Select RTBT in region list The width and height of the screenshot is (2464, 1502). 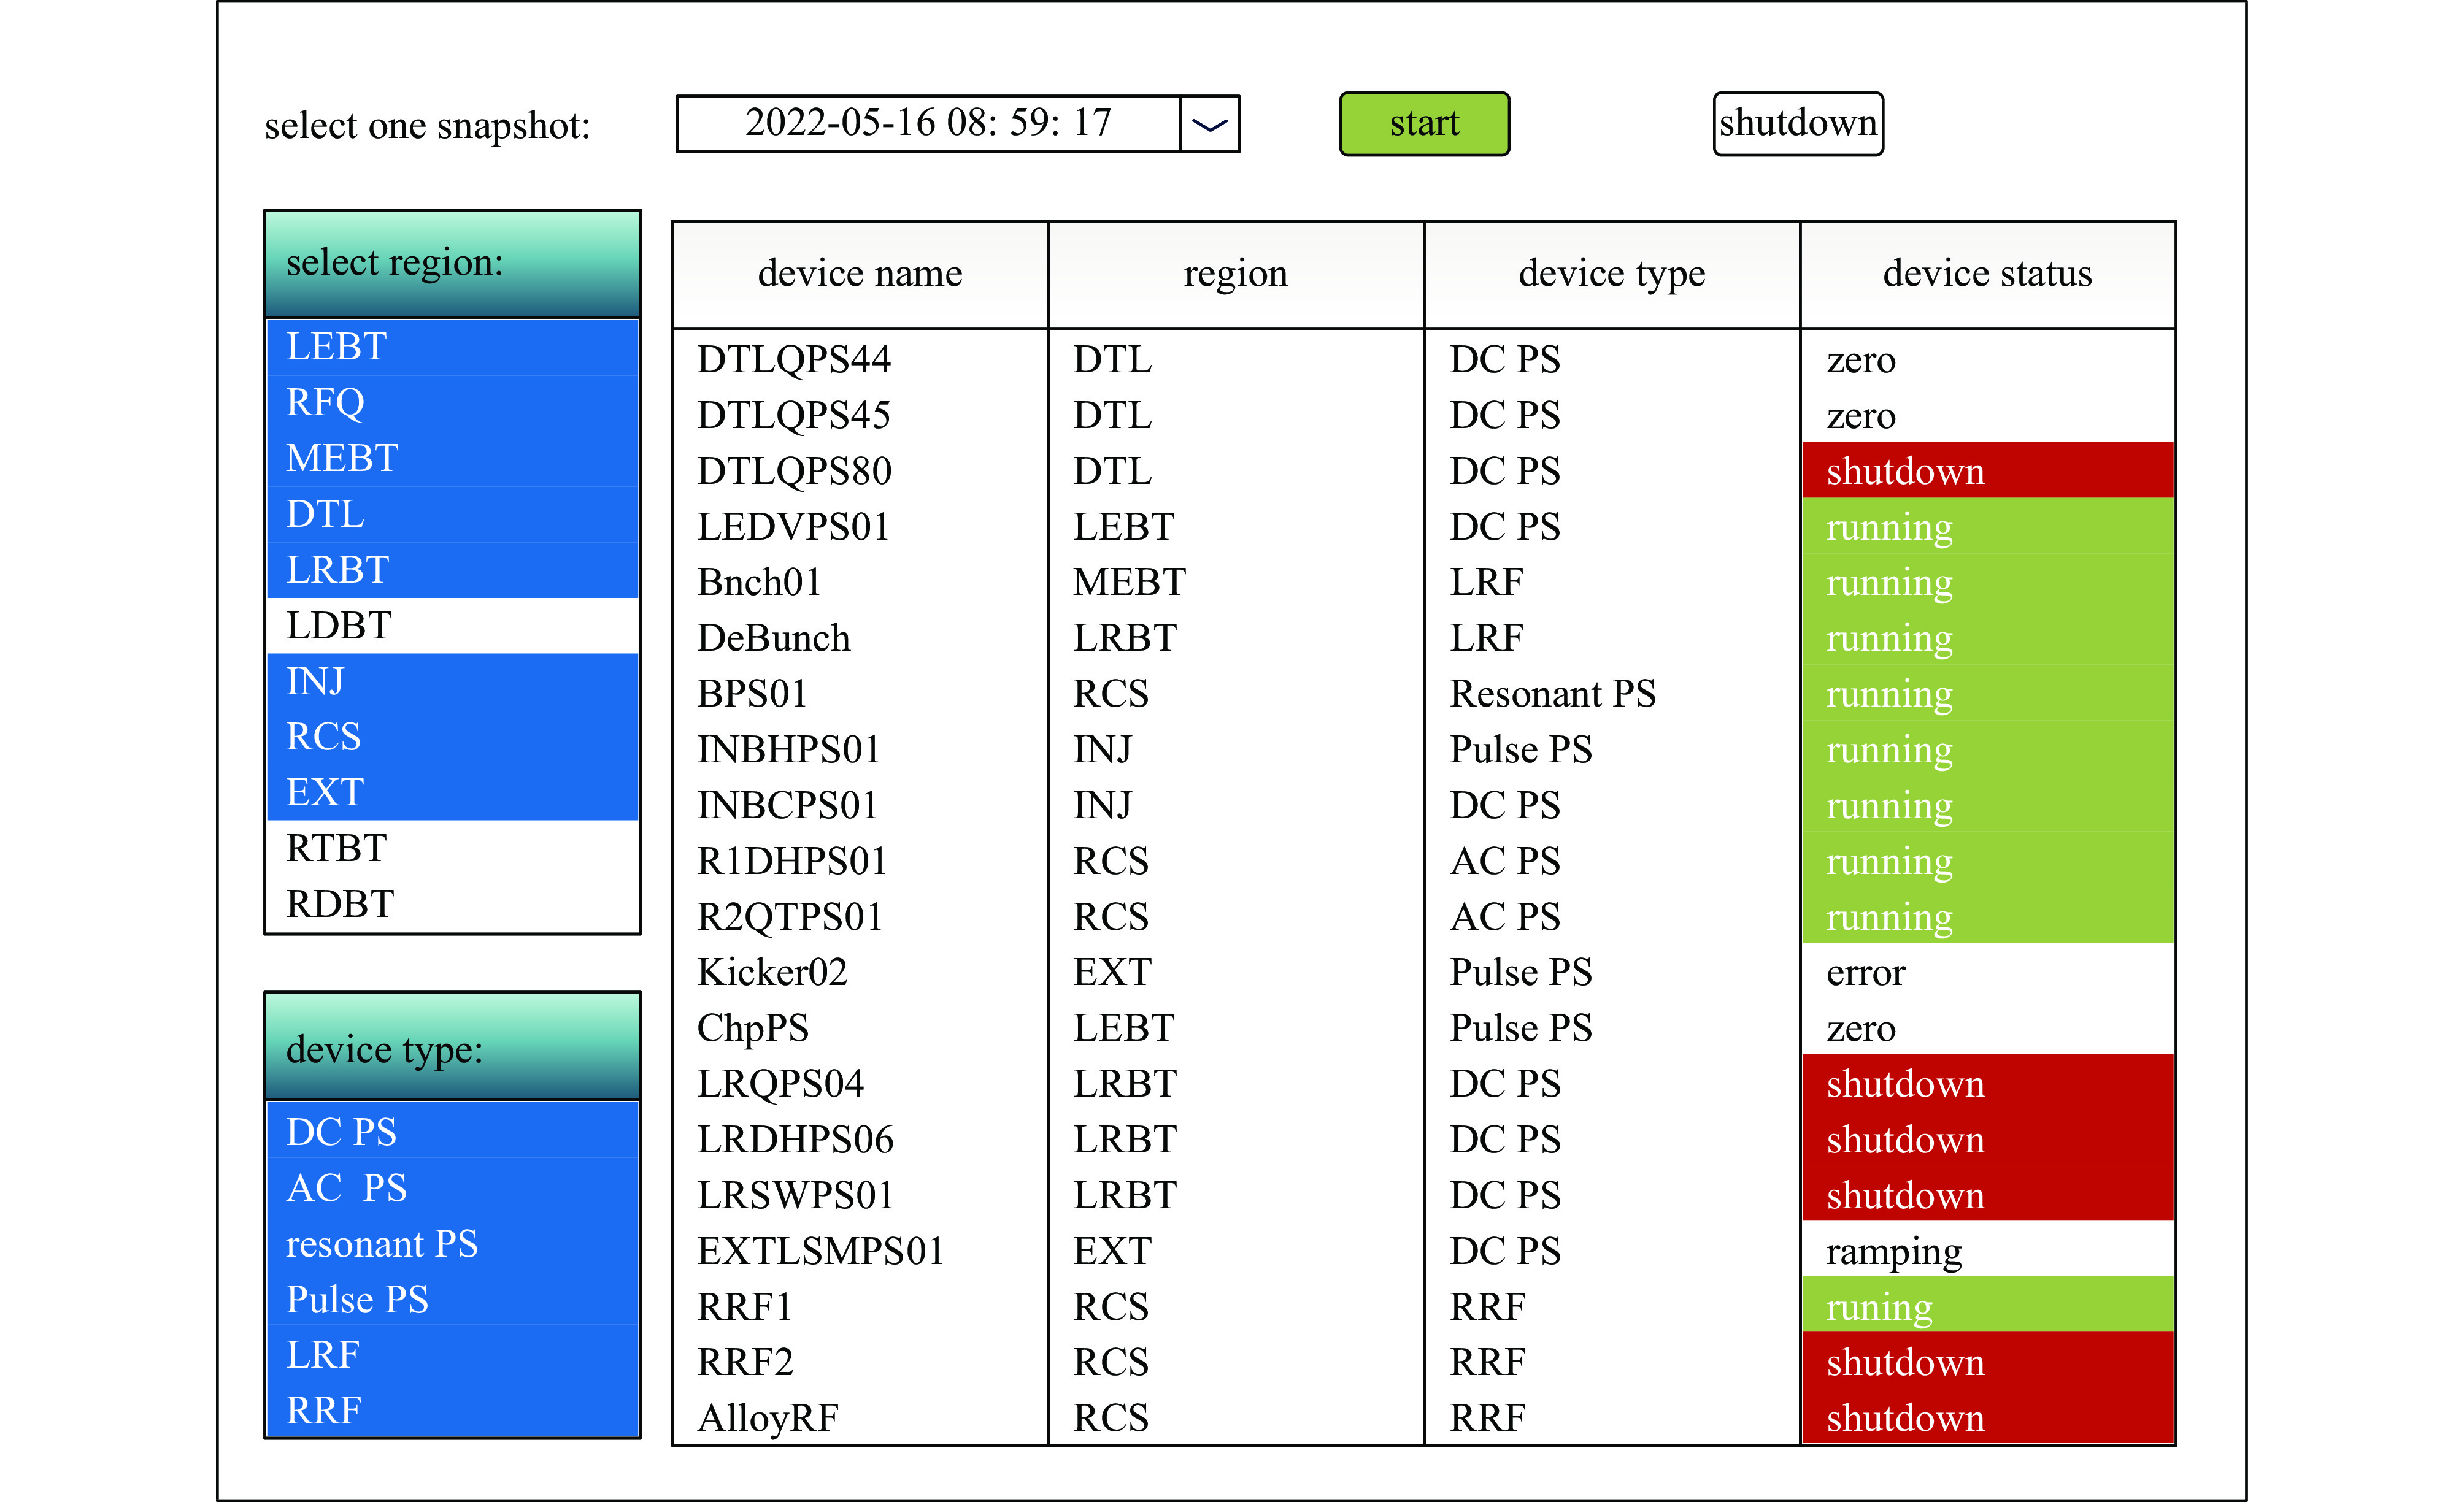452,848
